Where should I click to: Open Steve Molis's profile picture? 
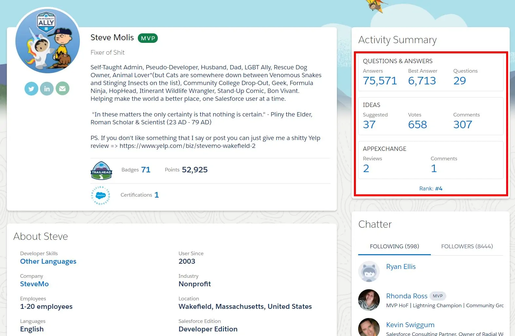(47, 41)
